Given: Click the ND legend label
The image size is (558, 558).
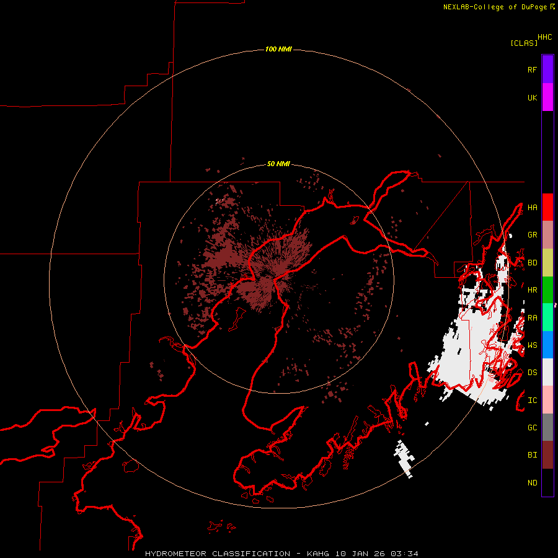Looking at the screenshot, I should tap(532, 482).
